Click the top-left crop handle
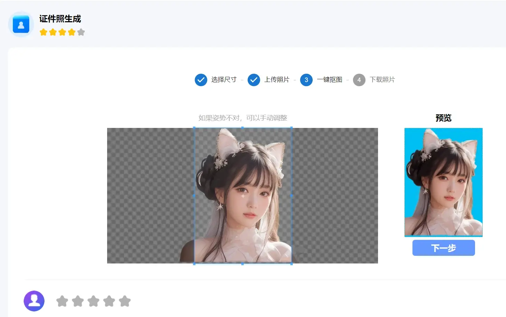The image size is (506, 317). pyautogui.click(x=194, y=128)
